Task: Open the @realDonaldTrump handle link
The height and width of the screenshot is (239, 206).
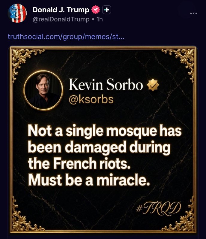Action: pyautogui.click(x=61, y=19)
